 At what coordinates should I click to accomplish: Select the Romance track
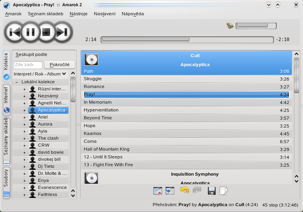[186, 87]
